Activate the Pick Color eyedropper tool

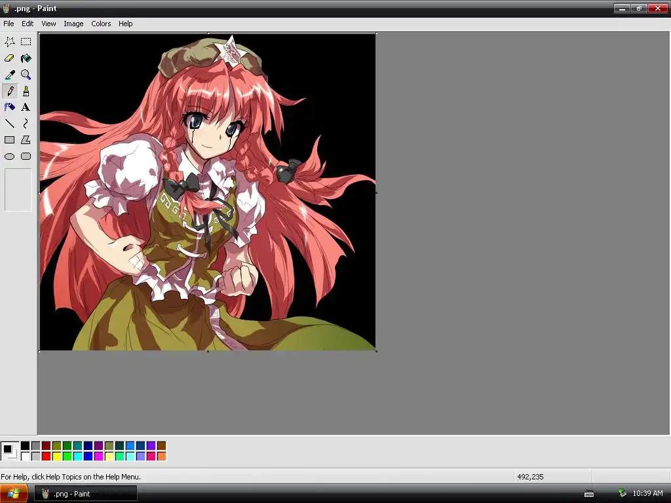point(9,75)
